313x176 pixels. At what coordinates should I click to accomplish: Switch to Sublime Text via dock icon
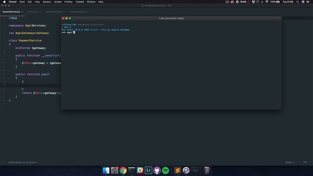pos(178,171)
